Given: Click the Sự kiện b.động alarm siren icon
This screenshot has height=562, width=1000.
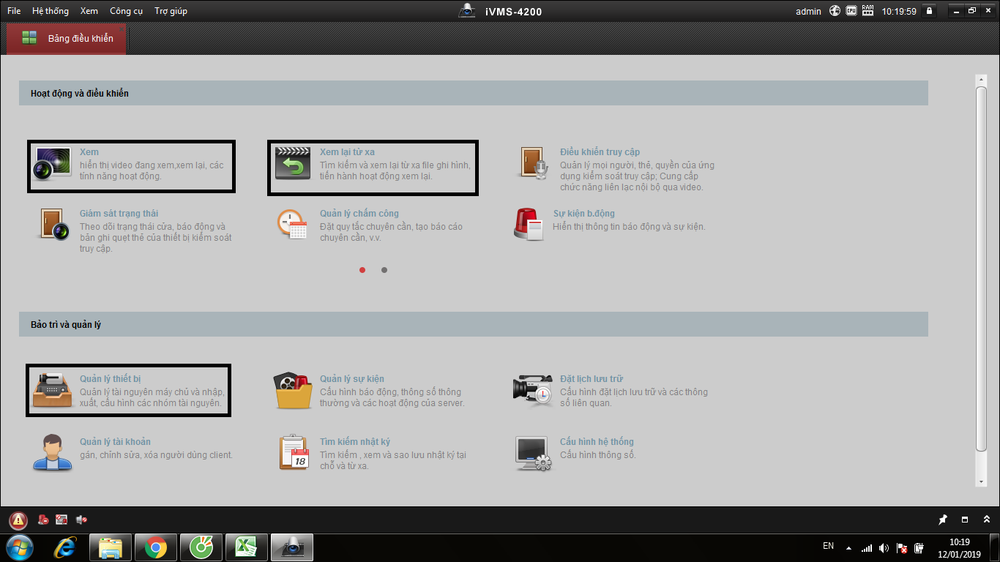Looking at the screenshot, I should click(529, 224).
